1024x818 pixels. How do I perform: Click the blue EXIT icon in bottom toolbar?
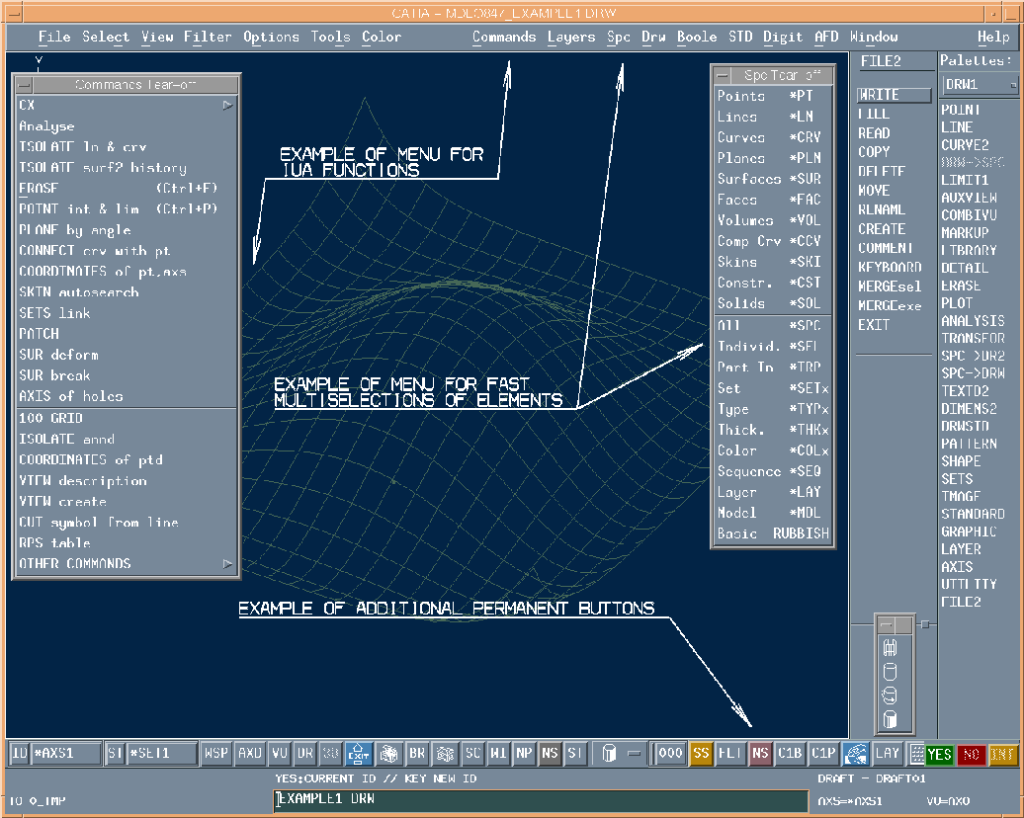[x=358, y=754]
